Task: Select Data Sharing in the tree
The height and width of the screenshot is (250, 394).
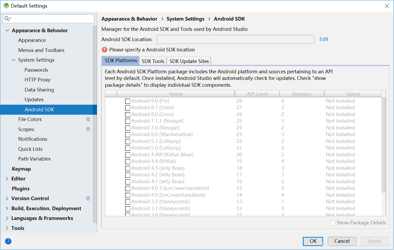Action: [39, 90]
